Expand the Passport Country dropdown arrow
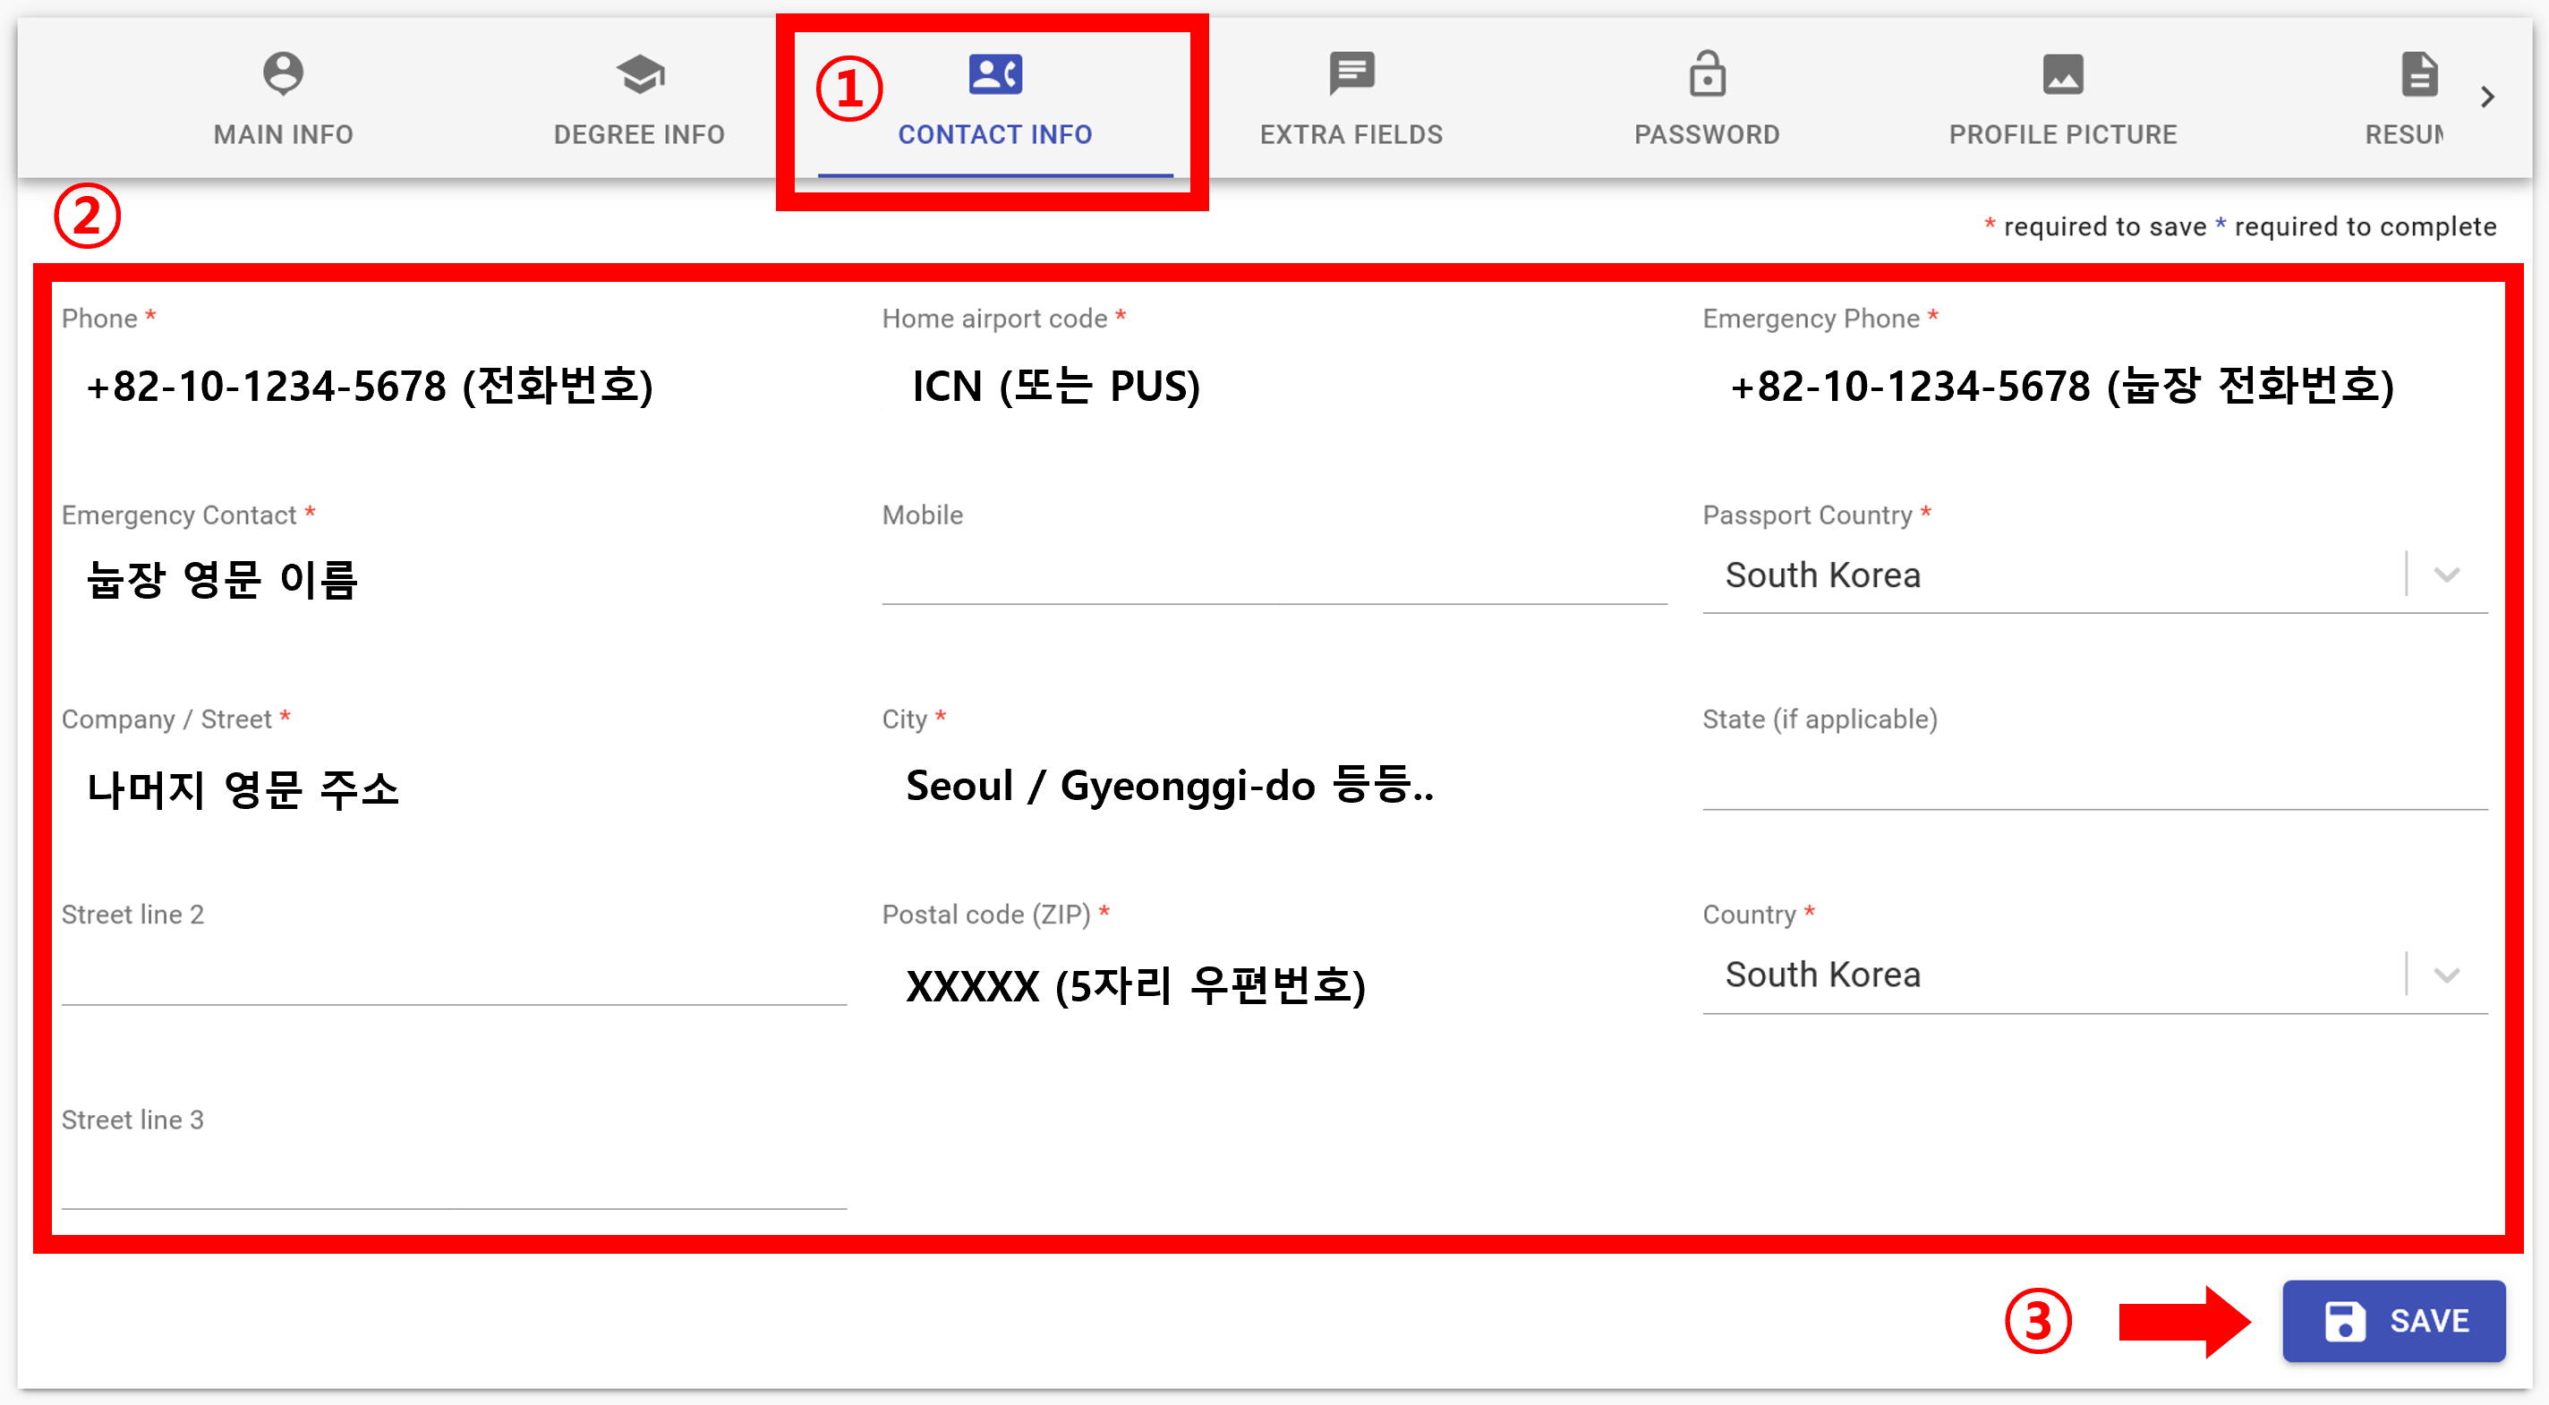 (2447, 575)
